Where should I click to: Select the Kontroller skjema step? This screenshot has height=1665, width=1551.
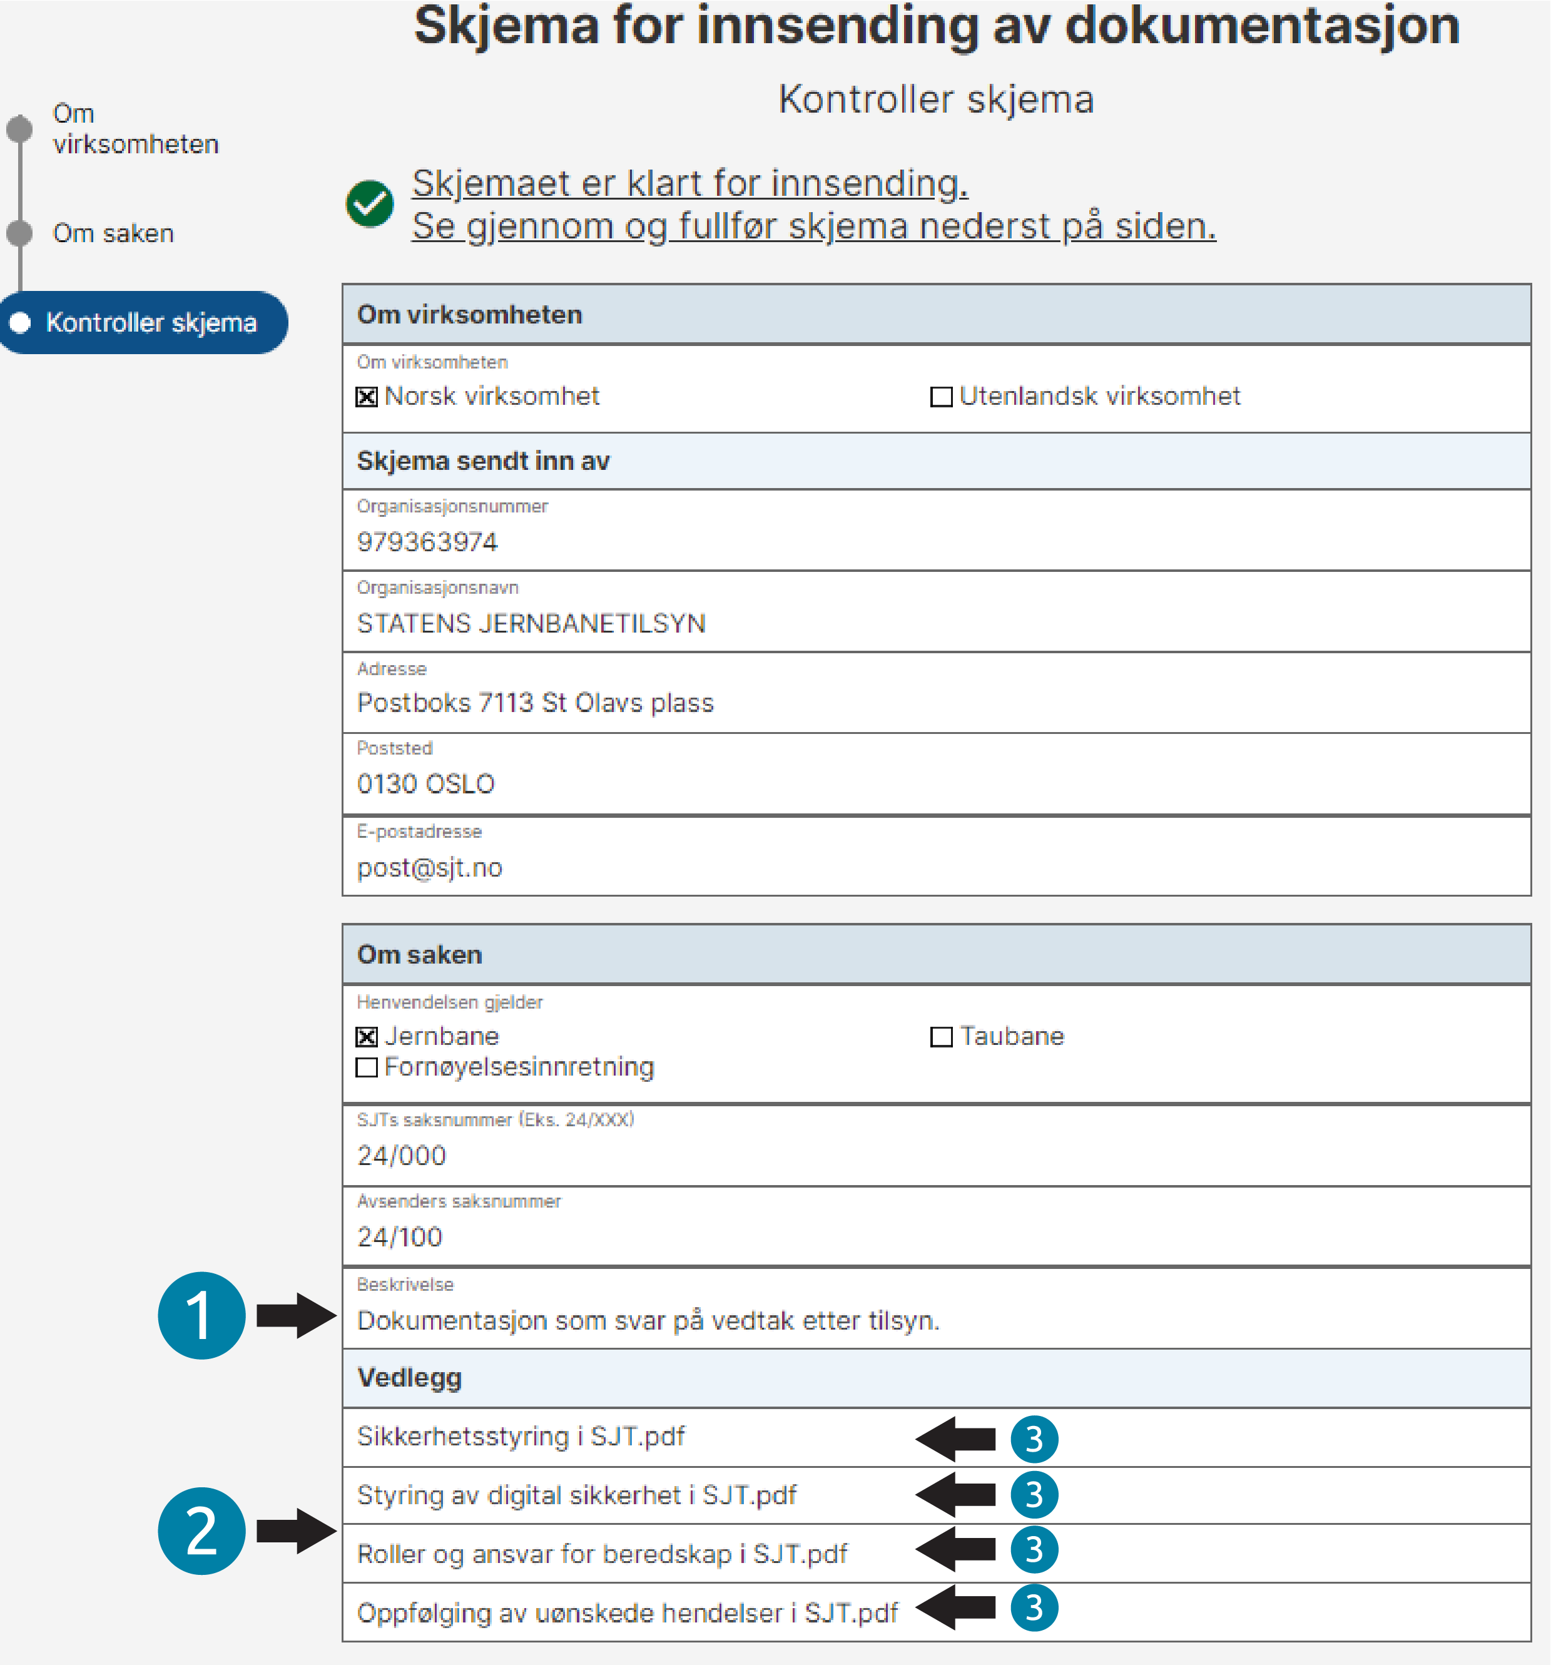(143, 322)
